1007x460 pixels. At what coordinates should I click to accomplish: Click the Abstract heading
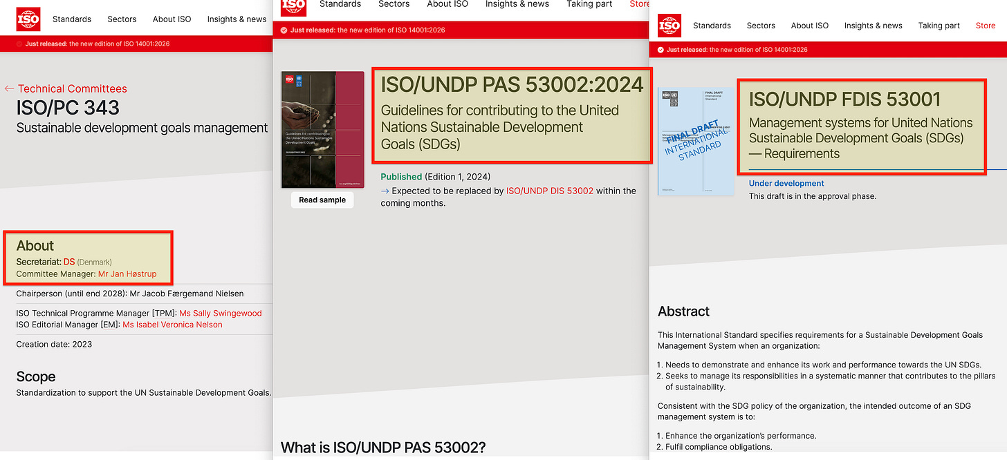pyautogui.click(x=684, y=312)
